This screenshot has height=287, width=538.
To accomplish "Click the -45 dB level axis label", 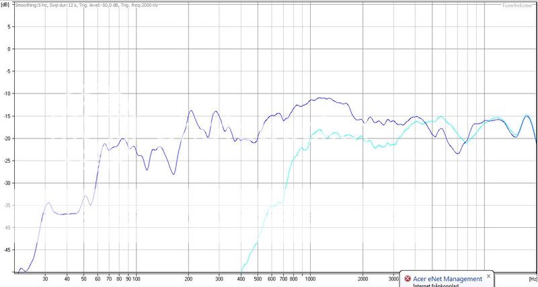I will point(8,250).
